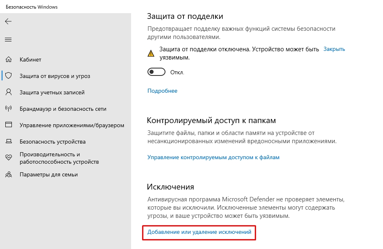Click the Home (Кабинет) house icon
The height and width of the screenshot is (249, 383).
(8, 59)
